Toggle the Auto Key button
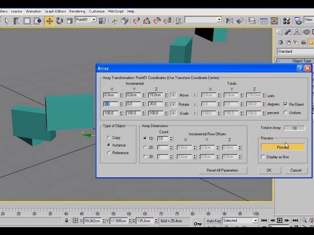This screenshot has height=235, width=314. coord(213,221)
